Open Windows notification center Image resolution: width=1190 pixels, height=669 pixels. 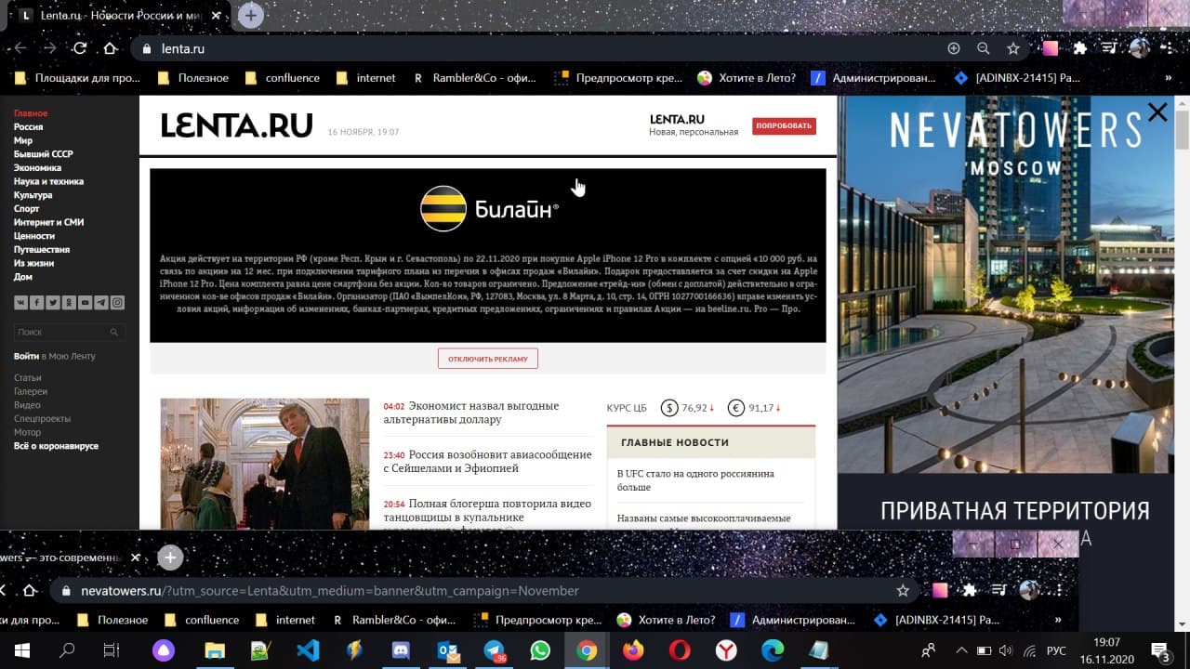[x=1159, y=650]
